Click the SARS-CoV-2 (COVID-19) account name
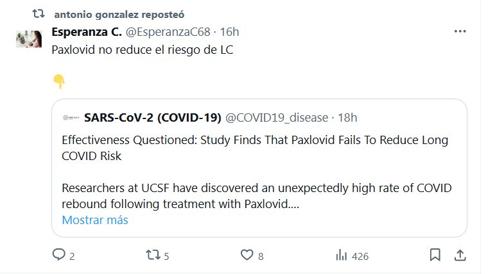This screenshot has width=488, height=274. click(153, 118)
